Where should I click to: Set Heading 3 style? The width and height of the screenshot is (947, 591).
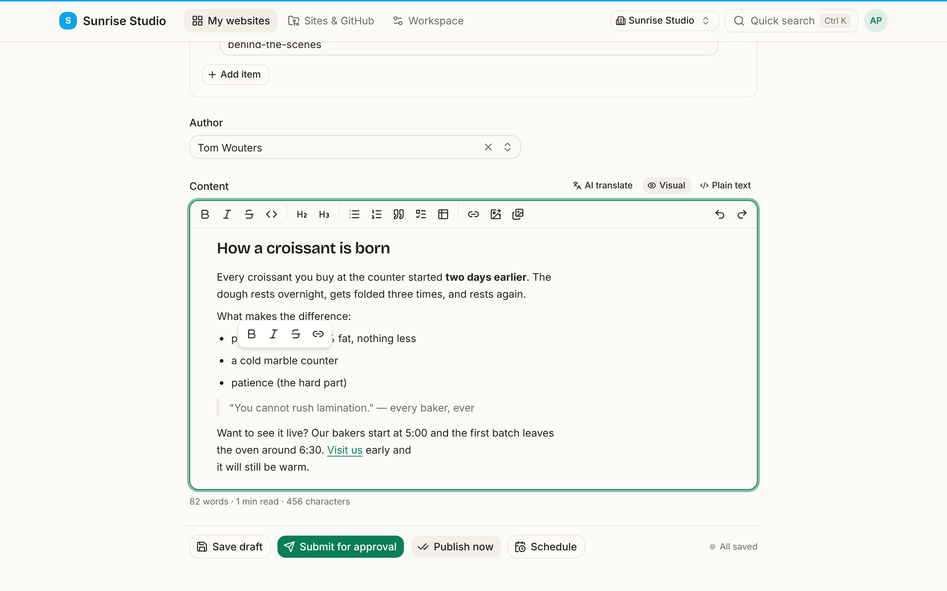[x=324, y=214]
